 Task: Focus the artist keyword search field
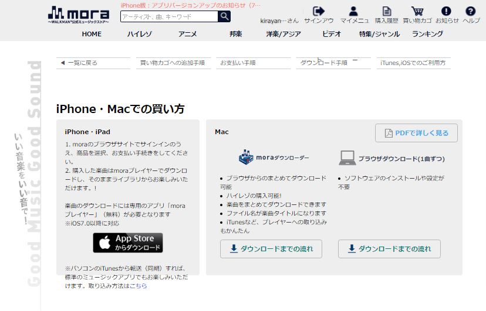(169, 16)
